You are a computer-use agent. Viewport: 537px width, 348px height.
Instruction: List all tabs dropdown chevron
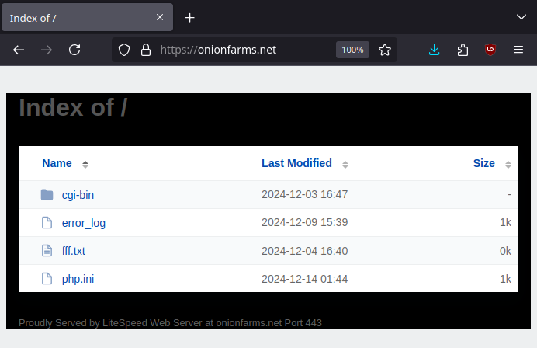pos(521,16)
